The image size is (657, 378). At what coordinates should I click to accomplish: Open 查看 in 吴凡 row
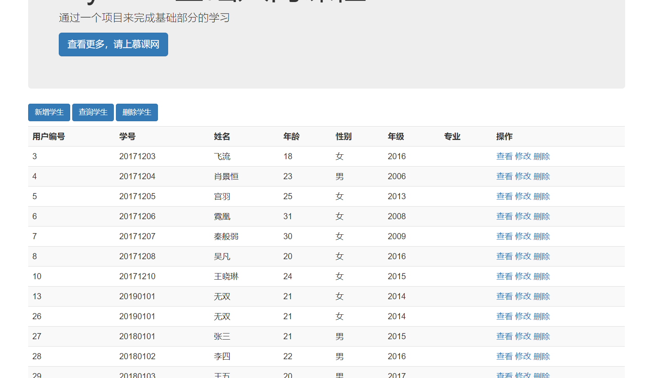[504, 256]
